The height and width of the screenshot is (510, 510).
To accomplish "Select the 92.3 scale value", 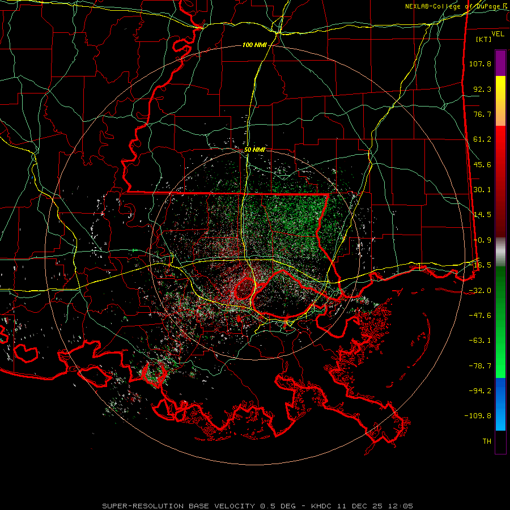I will tap(482, 89).
